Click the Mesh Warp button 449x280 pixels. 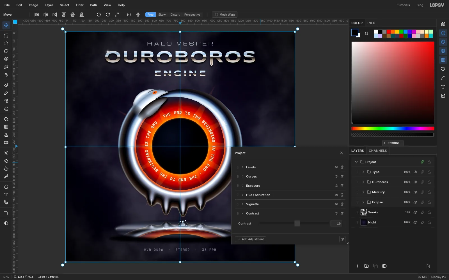224,15
